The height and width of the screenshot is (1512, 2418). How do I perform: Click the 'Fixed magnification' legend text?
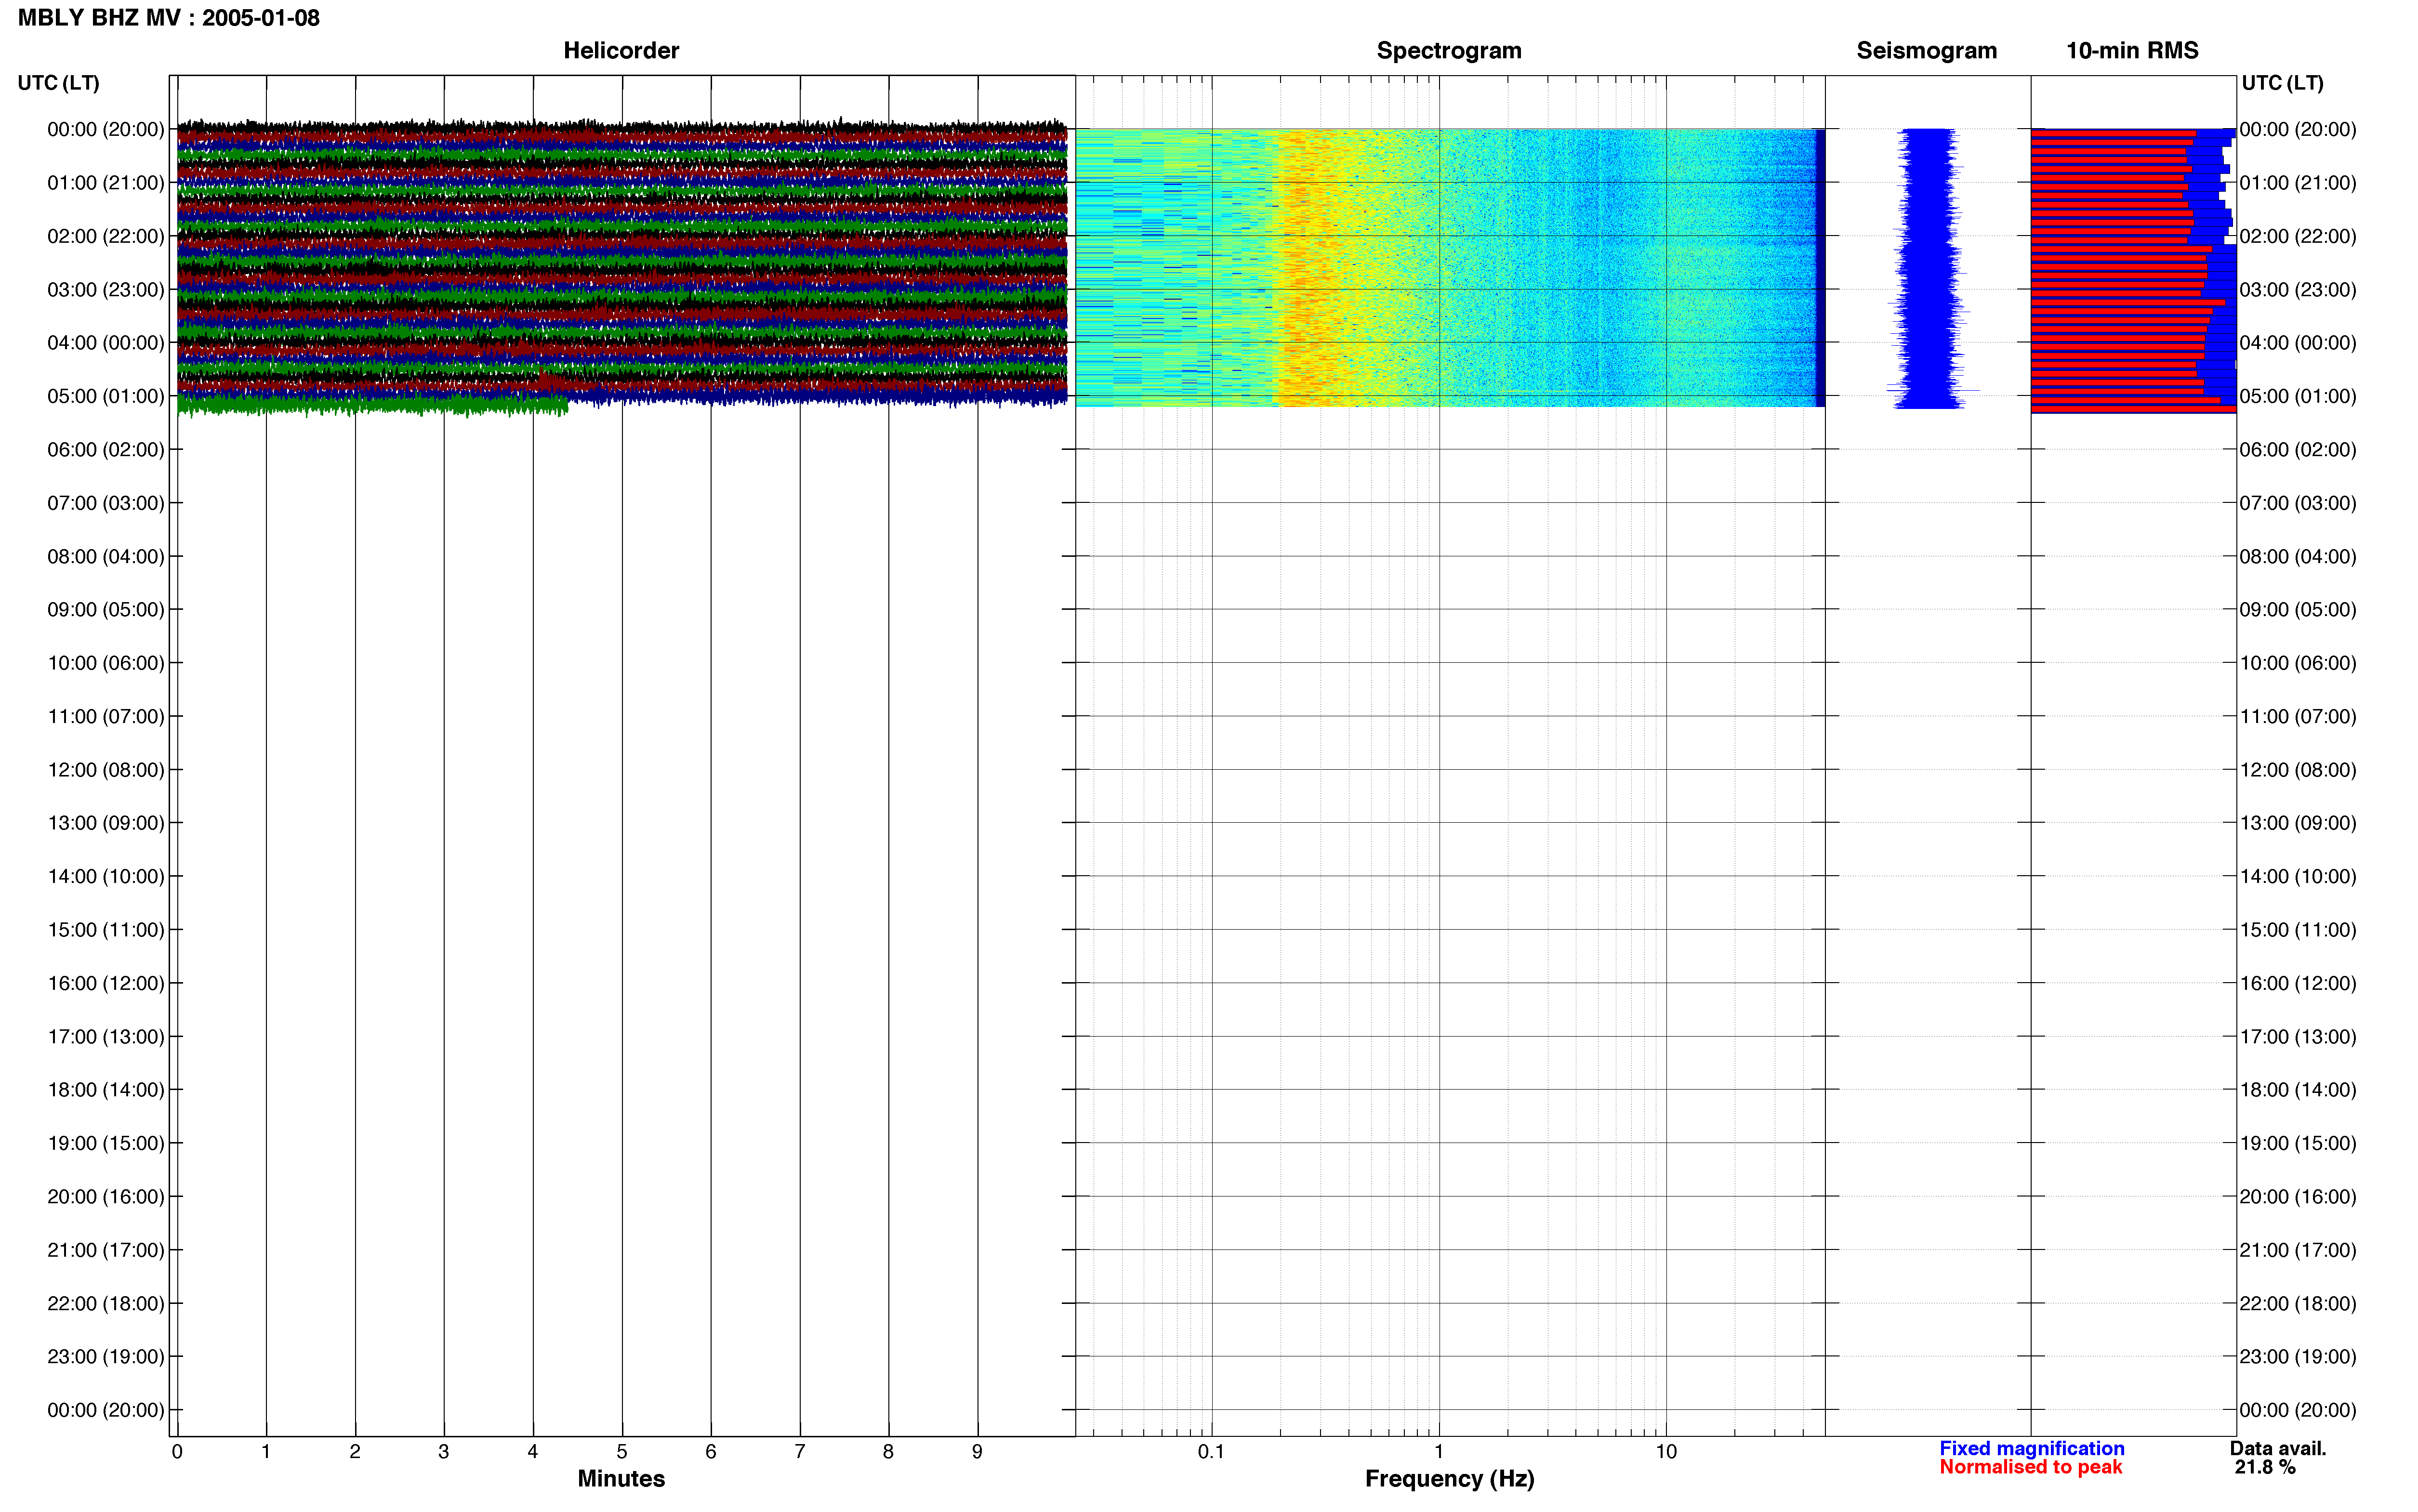click(2031, 1448)
